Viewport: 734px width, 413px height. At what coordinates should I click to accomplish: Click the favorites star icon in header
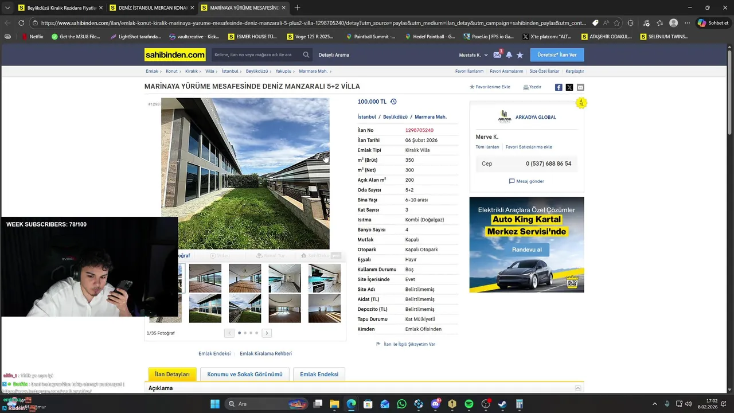(x=520, y=55)
